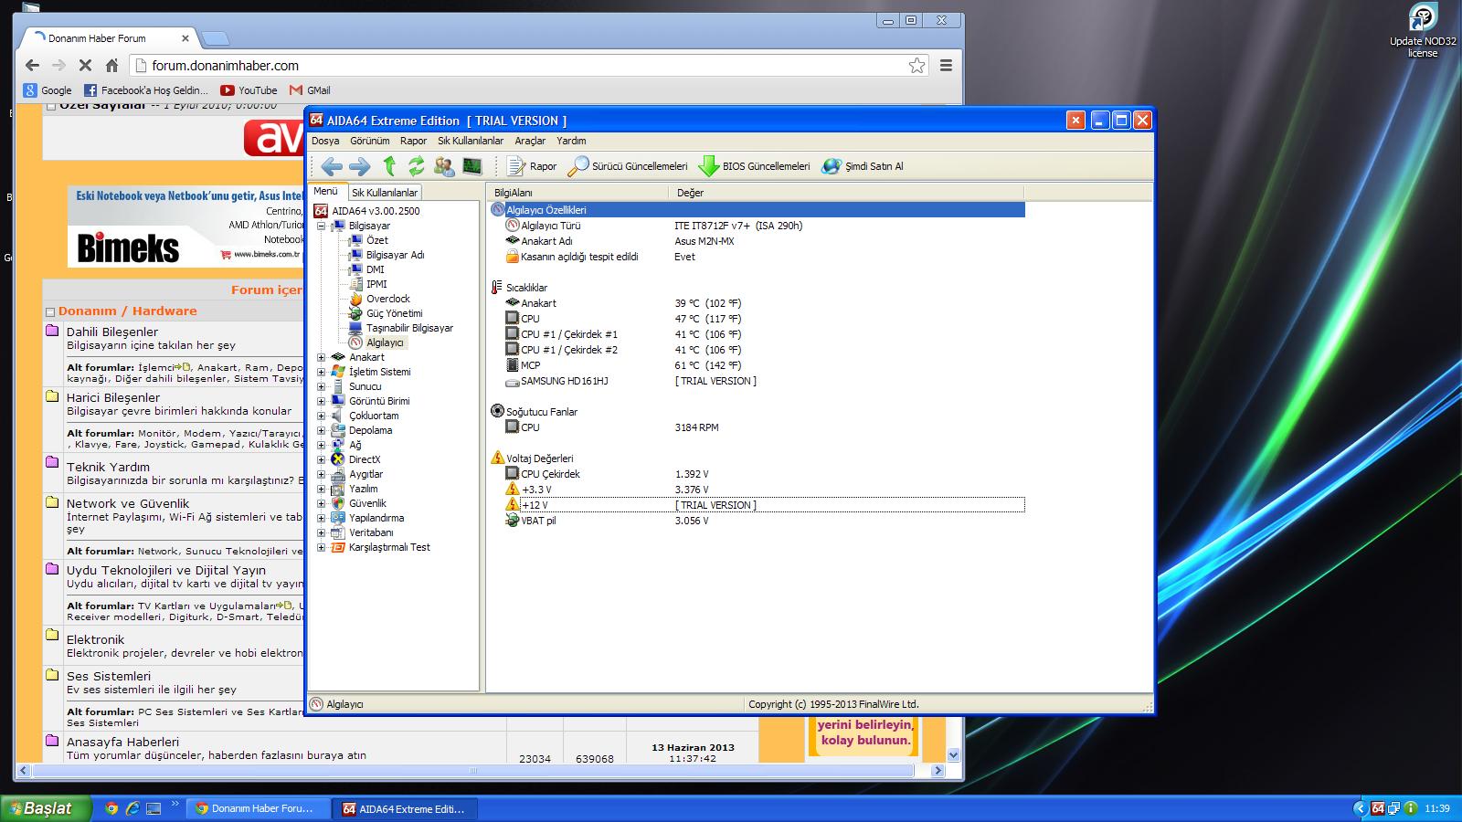This screenshot has width=1462, height=822.
Task: Click the BilgiAlanı column header
Action: (577, 193)
